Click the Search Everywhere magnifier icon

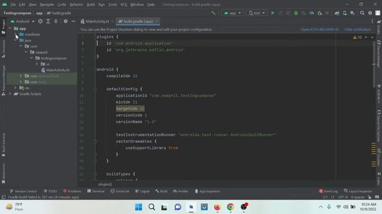tap(362, 13)
